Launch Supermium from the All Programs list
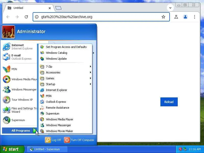This screenshot has height=153, width=204. tap(66, 113)
